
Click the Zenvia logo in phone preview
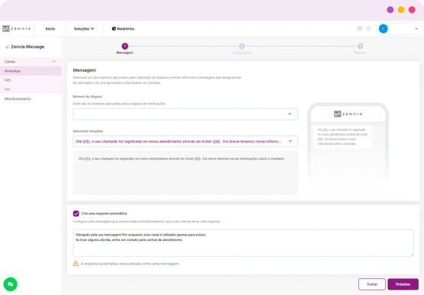click(348, 114)
